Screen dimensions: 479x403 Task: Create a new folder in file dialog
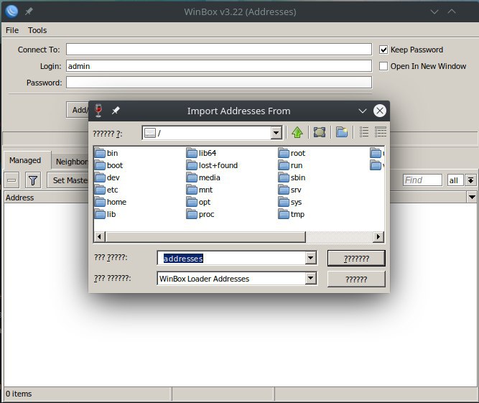(x=342, y=133)
